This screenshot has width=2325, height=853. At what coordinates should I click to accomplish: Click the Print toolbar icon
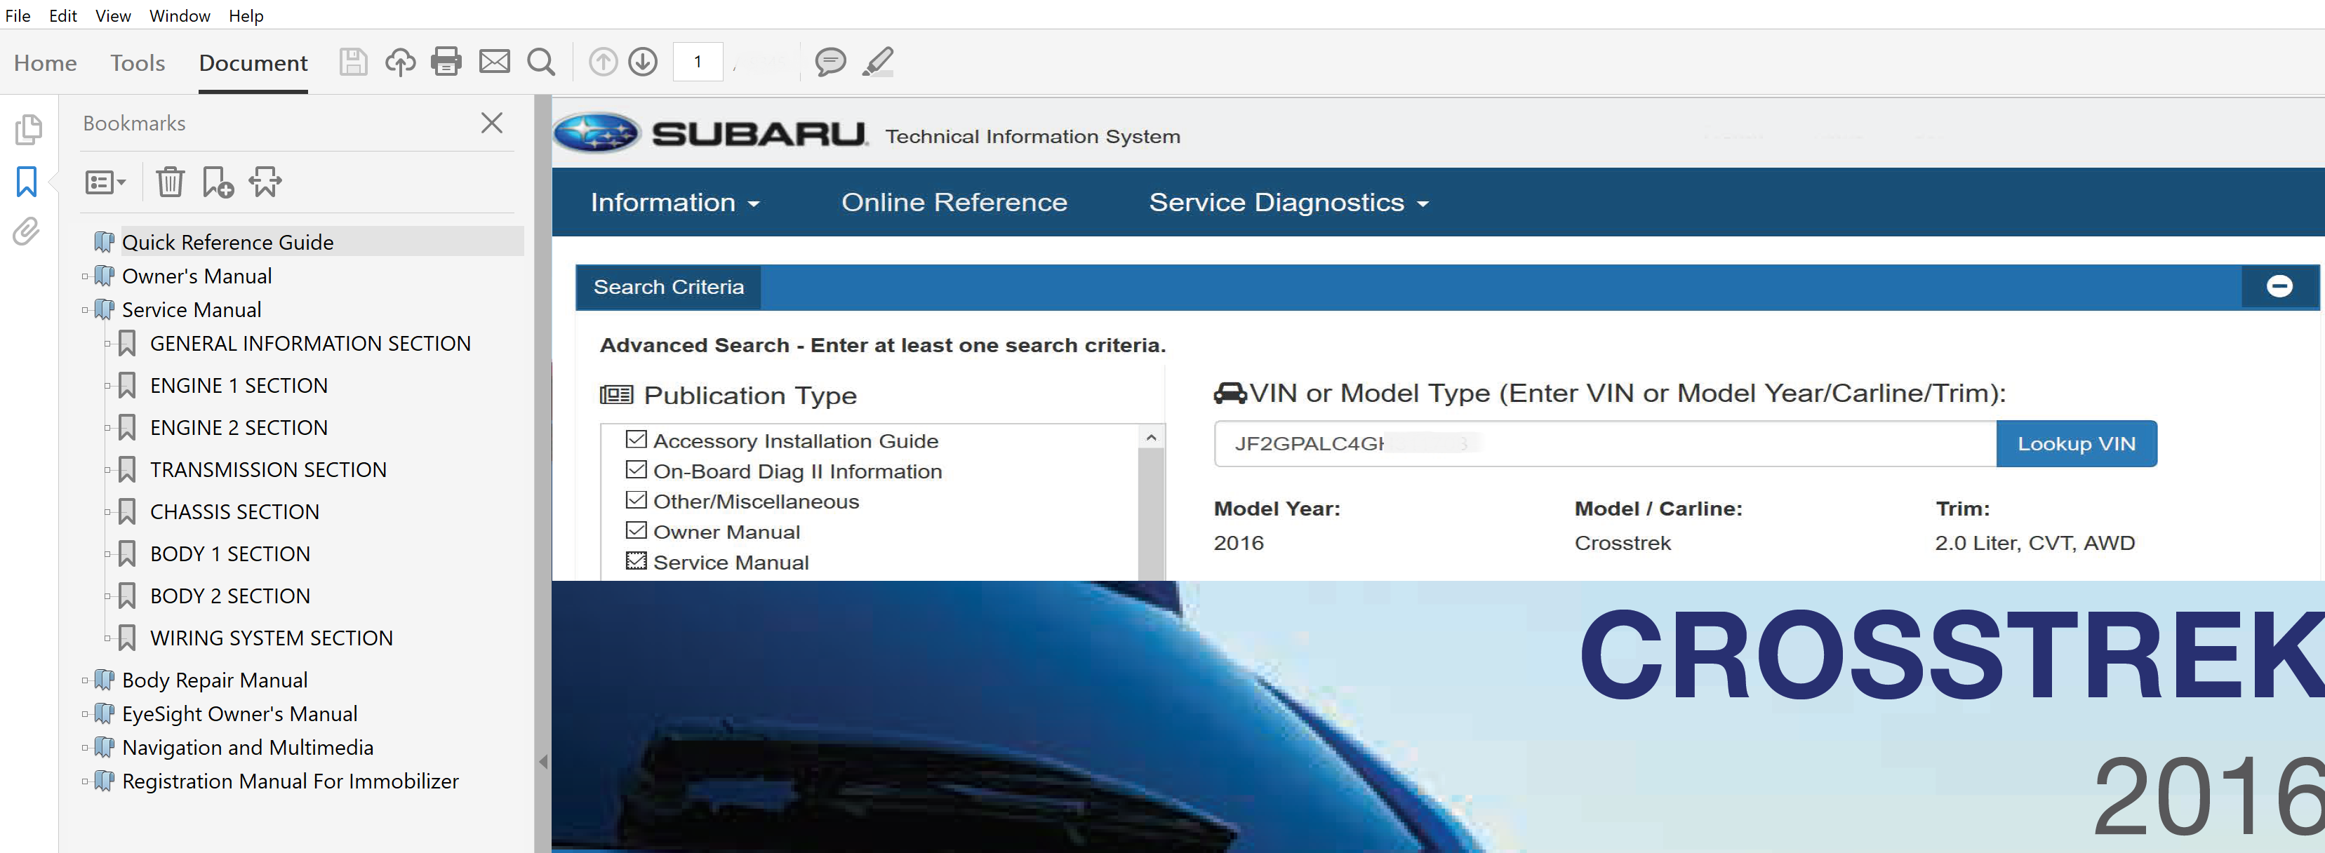point(446,62)
